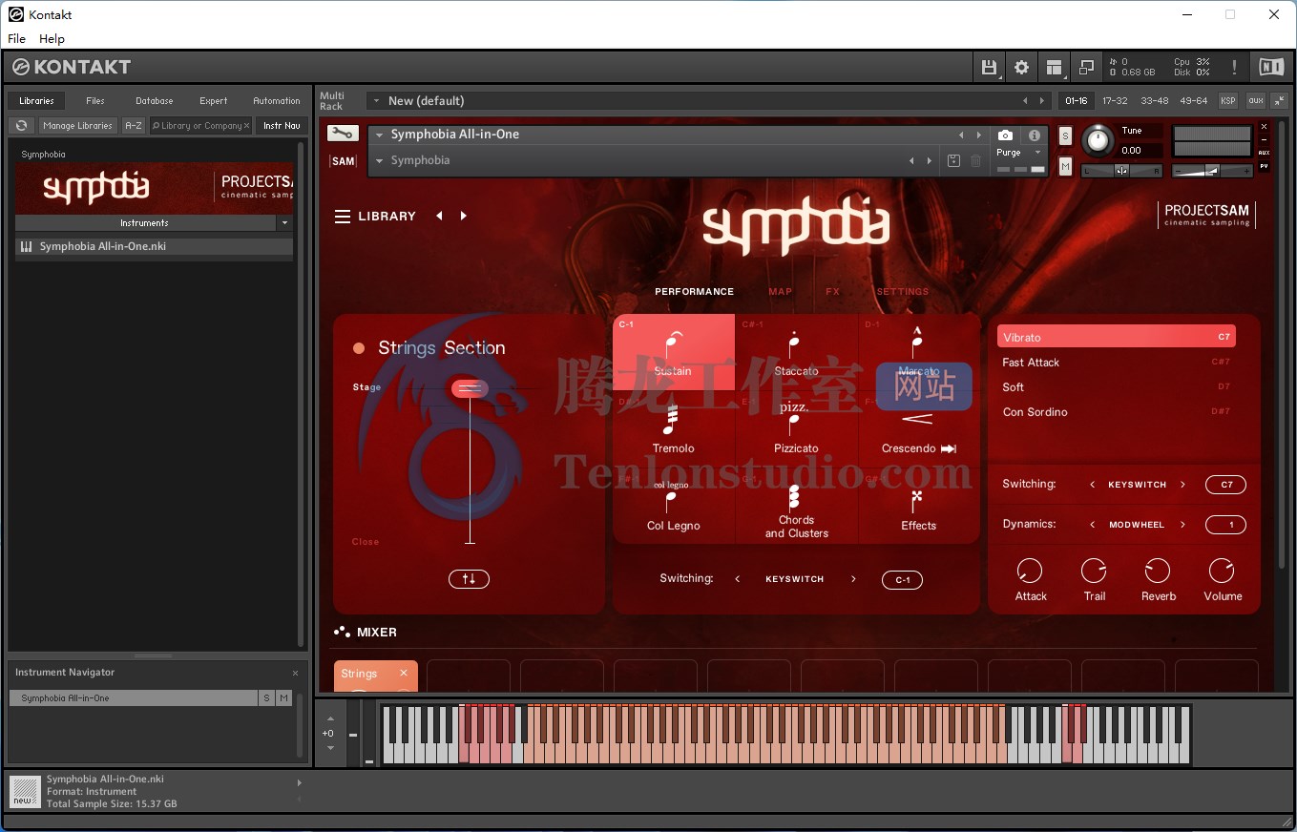Click the refresh libraries icon
This screenshot has height=832, width=1297.
(21, 125)
